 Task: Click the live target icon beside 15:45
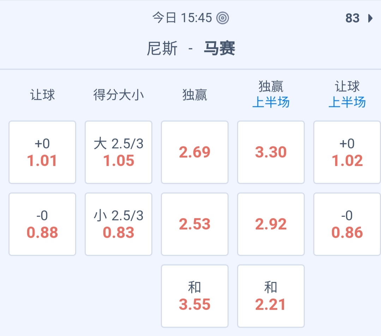coord(223,18)
